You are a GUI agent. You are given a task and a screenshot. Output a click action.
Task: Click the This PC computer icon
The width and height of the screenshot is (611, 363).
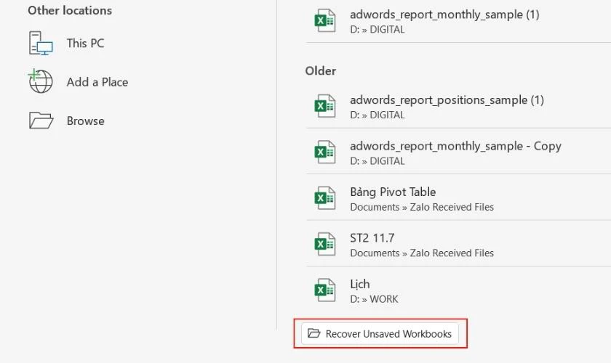point(41,43)
